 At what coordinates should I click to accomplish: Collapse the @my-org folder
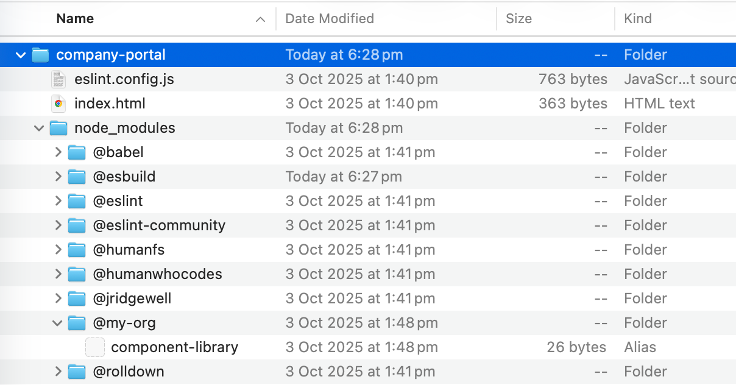point(58,323)
